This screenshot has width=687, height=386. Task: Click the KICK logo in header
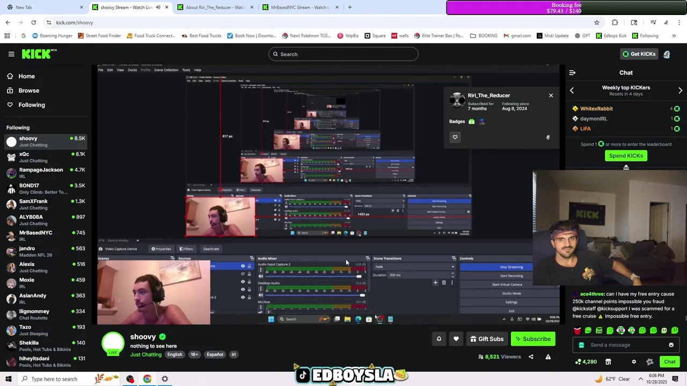click(x=39, y=54)
